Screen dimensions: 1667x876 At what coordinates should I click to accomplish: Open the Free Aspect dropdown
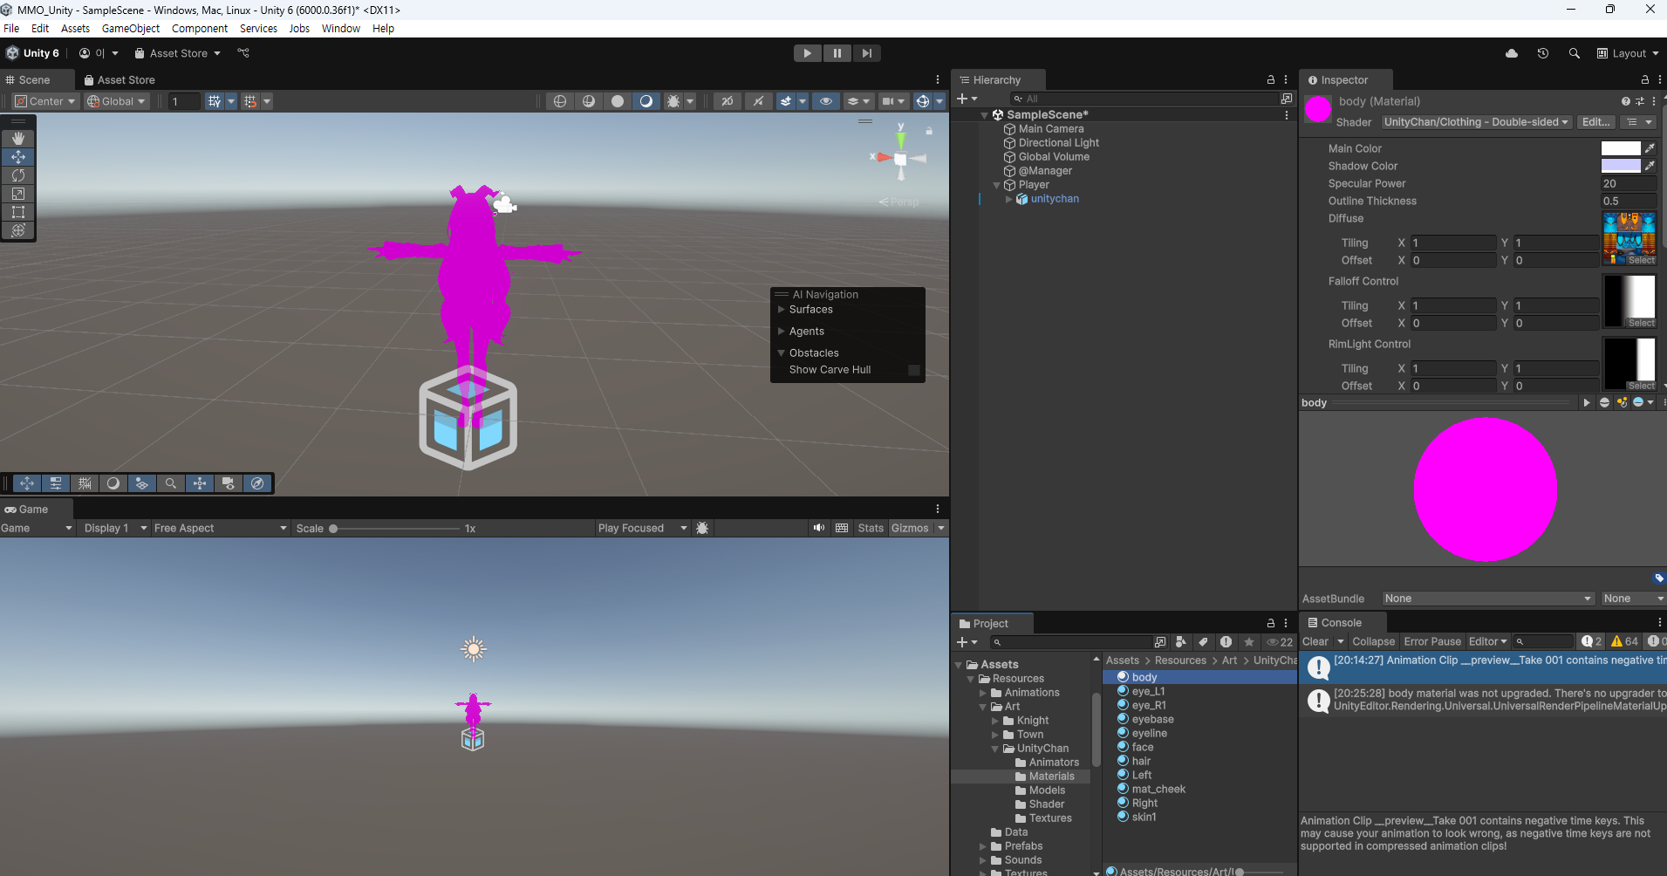220,528
